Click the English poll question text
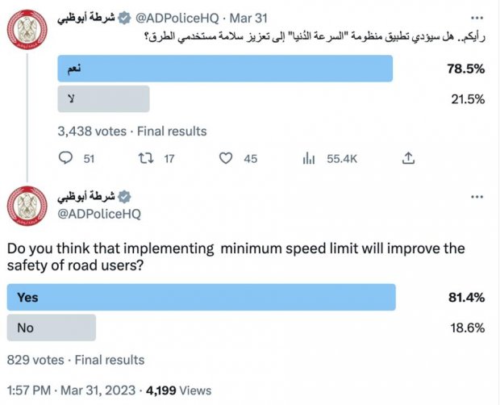Image resolution: width=500 pixels, height=405 pixels. [x=235, y=258]
